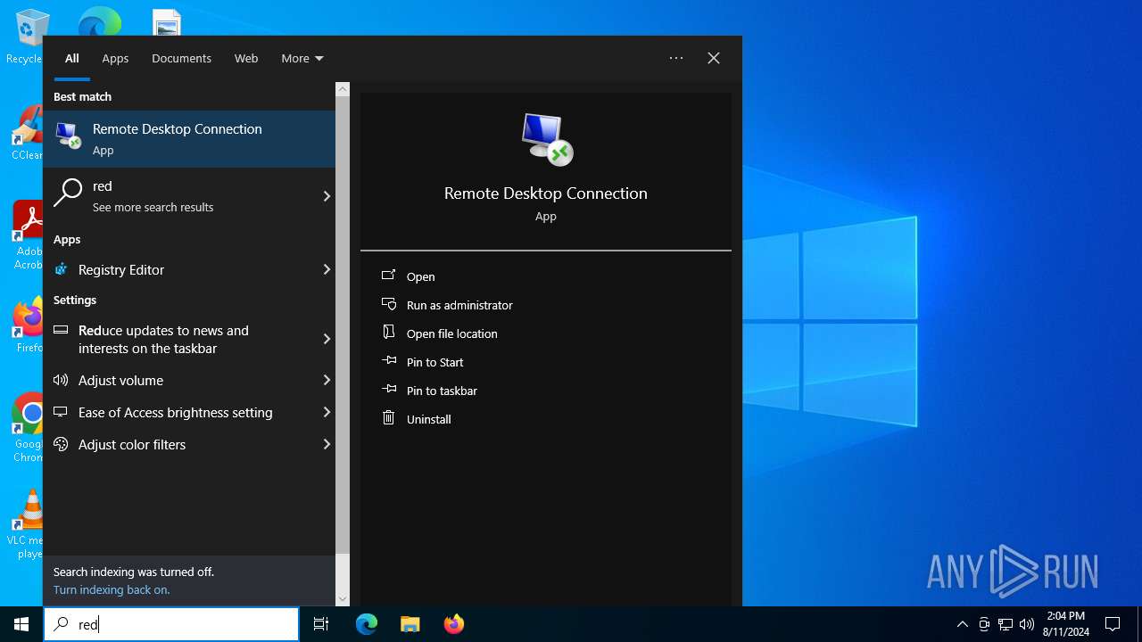This screenshot has height=642, width=1142.
Task: Show hidden system tray icons
Action: point(962,624)
